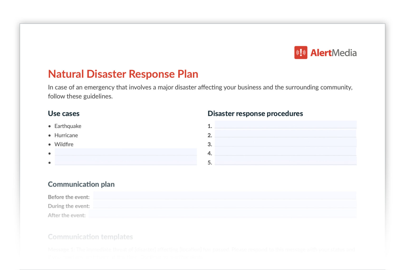
Task: Click the 'Before the event' input field
Action: 225,195
